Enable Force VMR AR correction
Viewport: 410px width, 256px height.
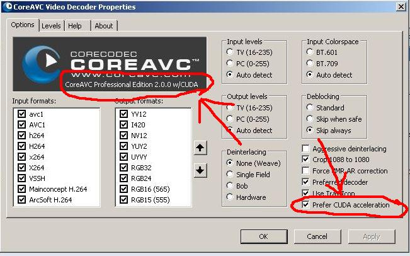[x=305, y=171]
